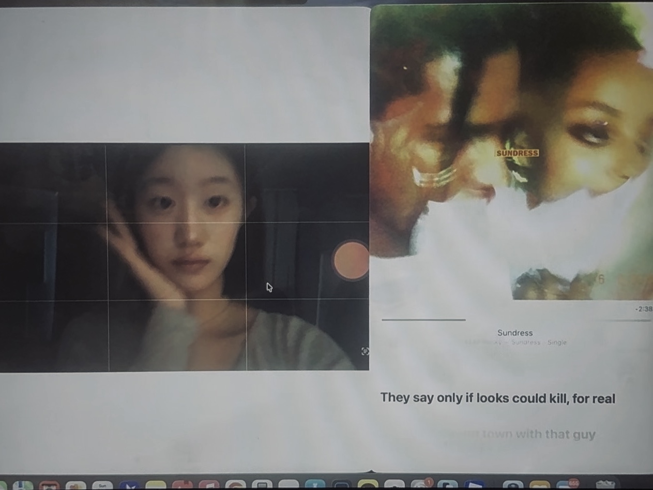Open the dark blue star Dock icon
653x490 pixels.
click(x=129, y=486)
